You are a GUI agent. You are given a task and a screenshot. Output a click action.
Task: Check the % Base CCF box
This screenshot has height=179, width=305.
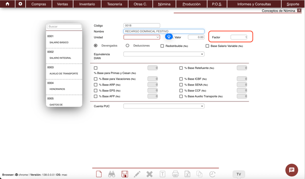tap(181, 90)
